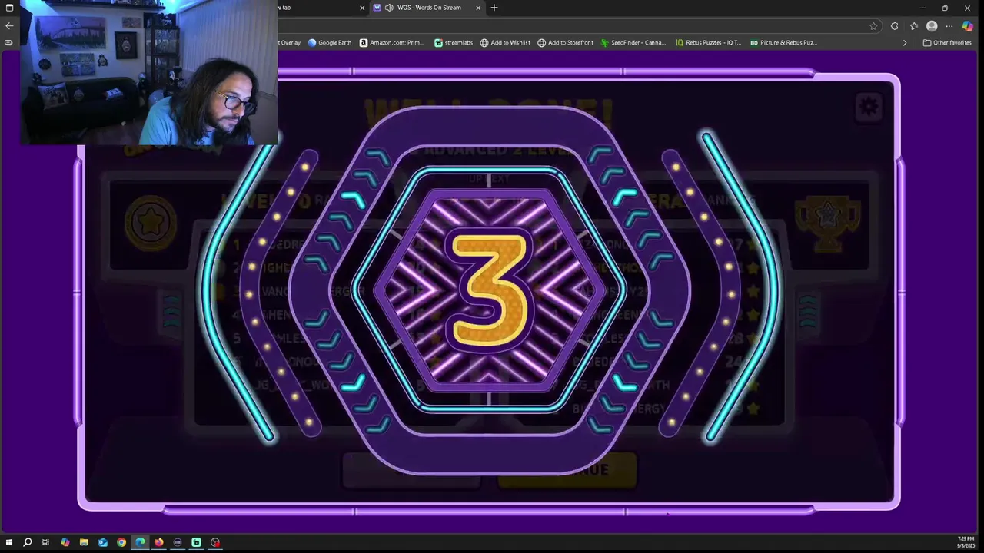
Task: Open the OBS icon on the taskbar
Action: click(x=178, y=542)
